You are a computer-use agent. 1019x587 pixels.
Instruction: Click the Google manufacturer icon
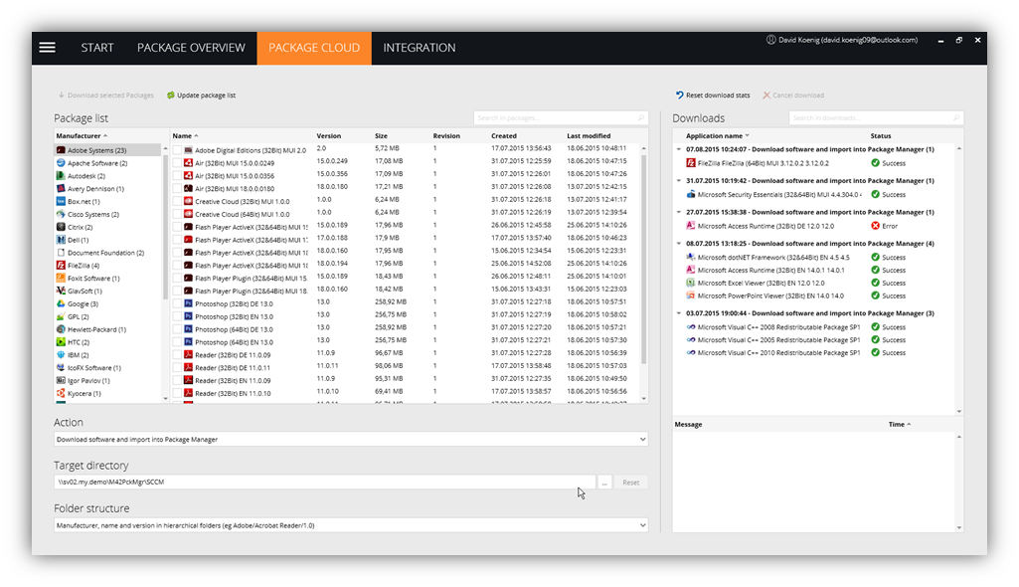(x=61, y=304)
